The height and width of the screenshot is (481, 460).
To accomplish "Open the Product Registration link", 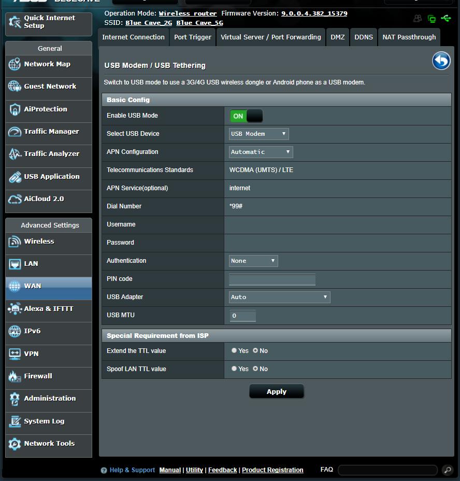I will [x=272, y=470].
